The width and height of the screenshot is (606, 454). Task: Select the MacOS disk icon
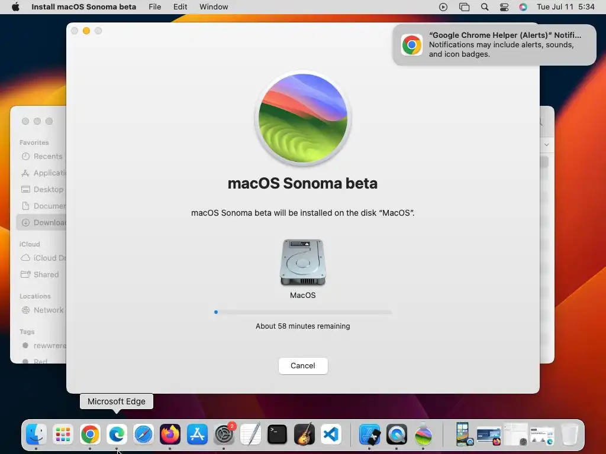pyautogui.click(x=302, y=262)
